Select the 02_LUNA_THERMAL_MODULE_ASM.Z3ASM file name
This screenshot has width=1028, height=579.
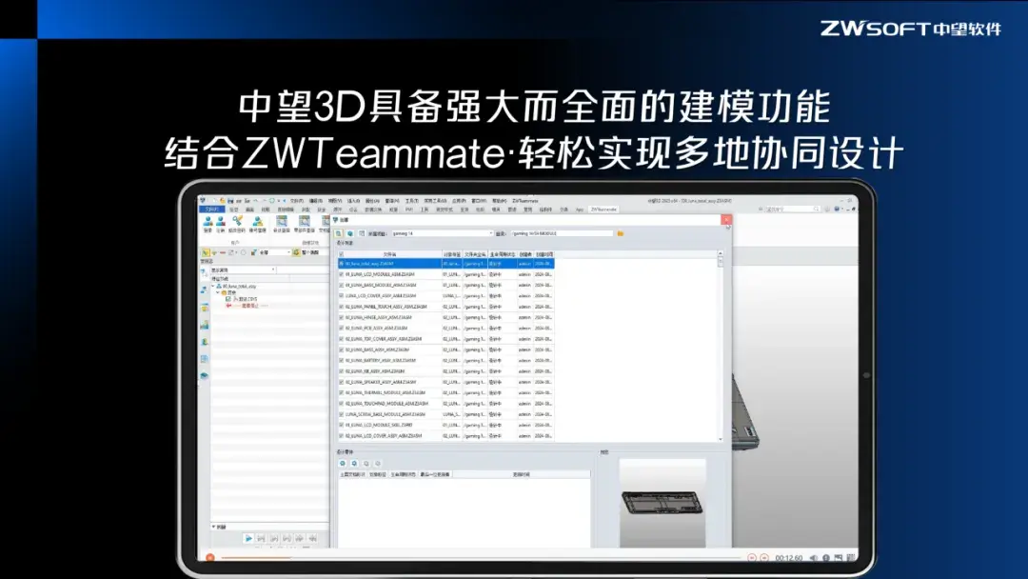coord(385,392)
